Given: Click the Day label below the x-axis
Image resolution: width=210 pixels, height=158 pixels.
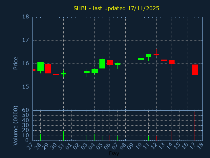Looking at the screenshot, I should 114,153.
